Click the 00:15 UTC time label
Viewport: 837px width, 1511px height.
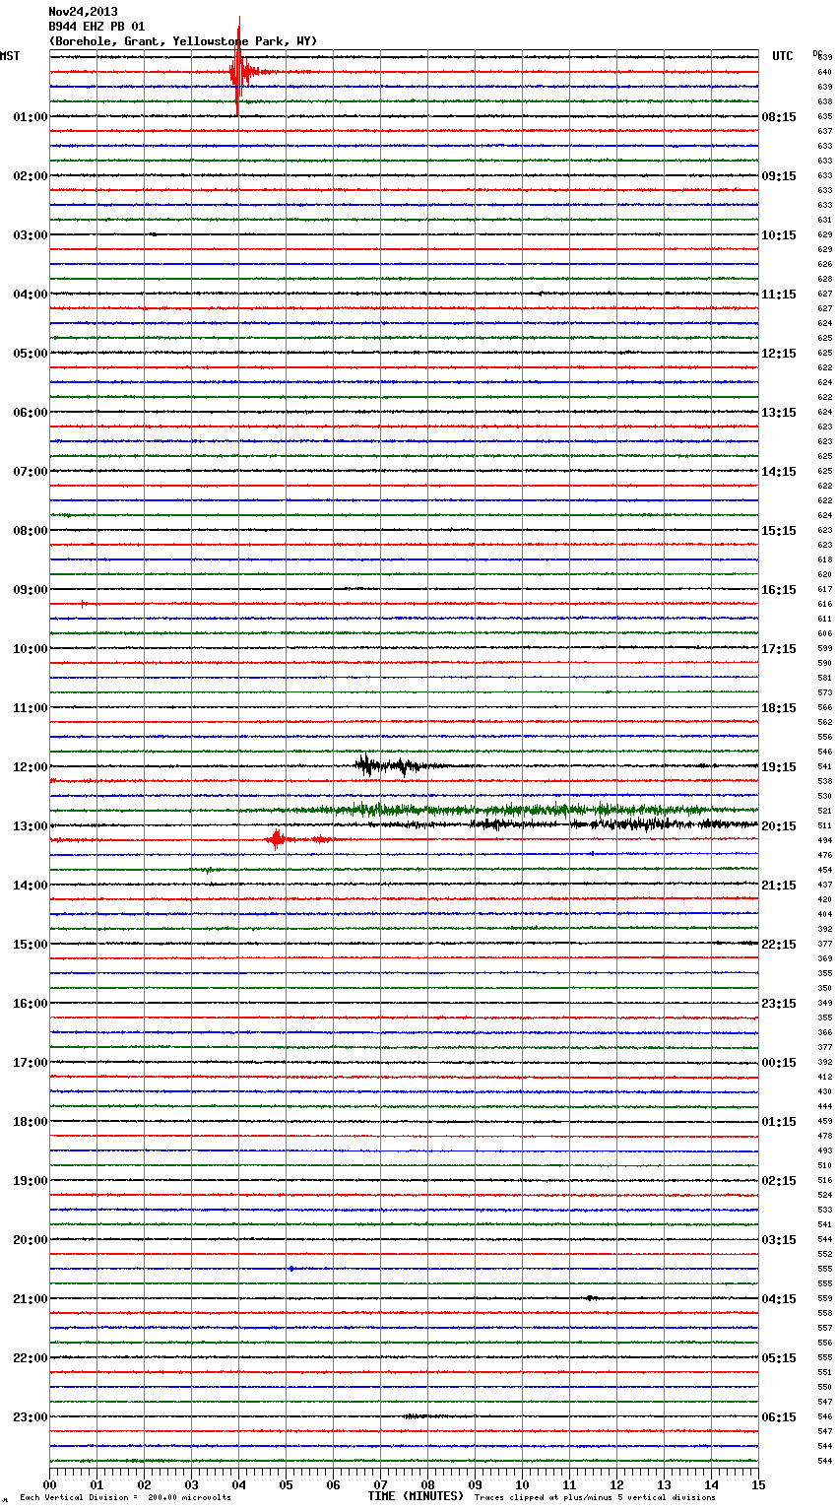point(779,1063)
